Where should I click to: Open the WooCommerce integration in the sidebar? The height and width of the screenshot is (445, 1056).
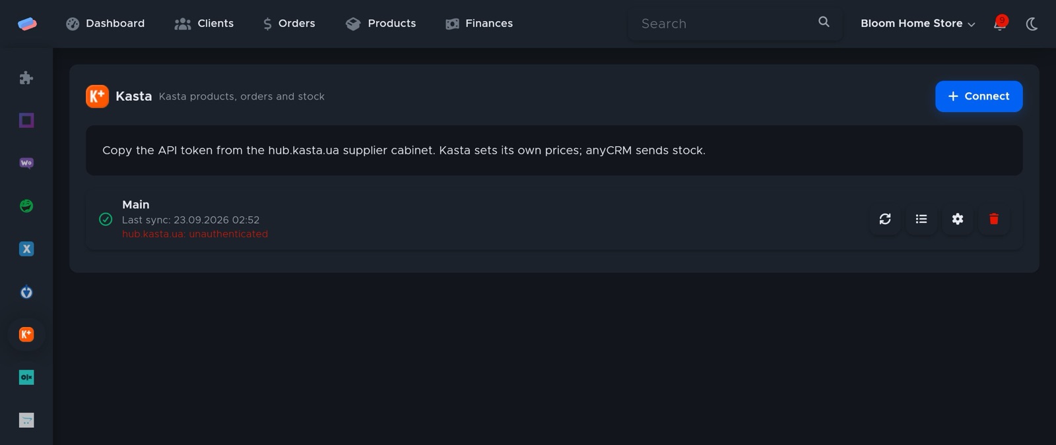tap(26, 163)
